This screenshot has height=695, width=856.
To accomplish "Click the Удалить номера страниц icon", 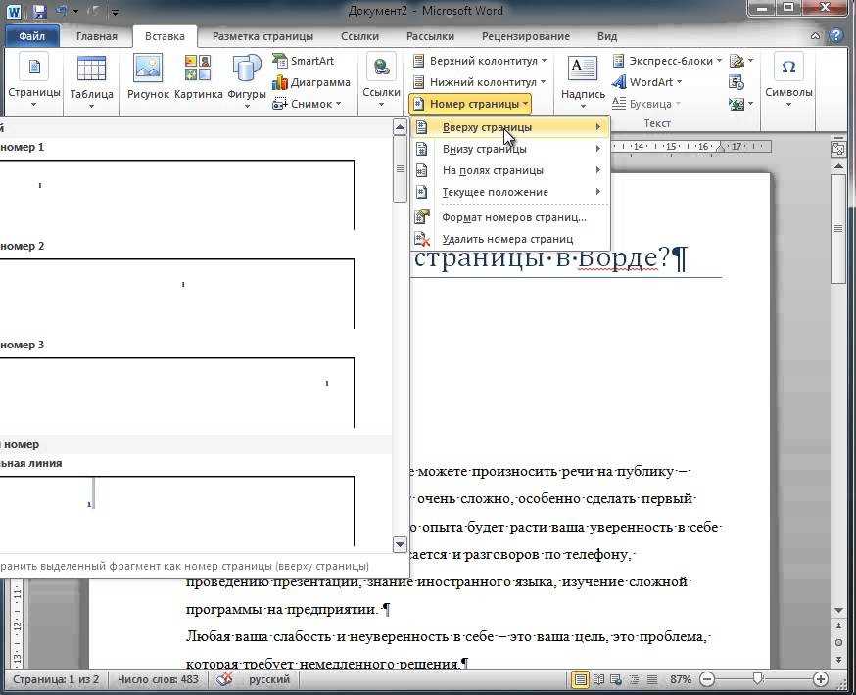I will pos(422,239).
